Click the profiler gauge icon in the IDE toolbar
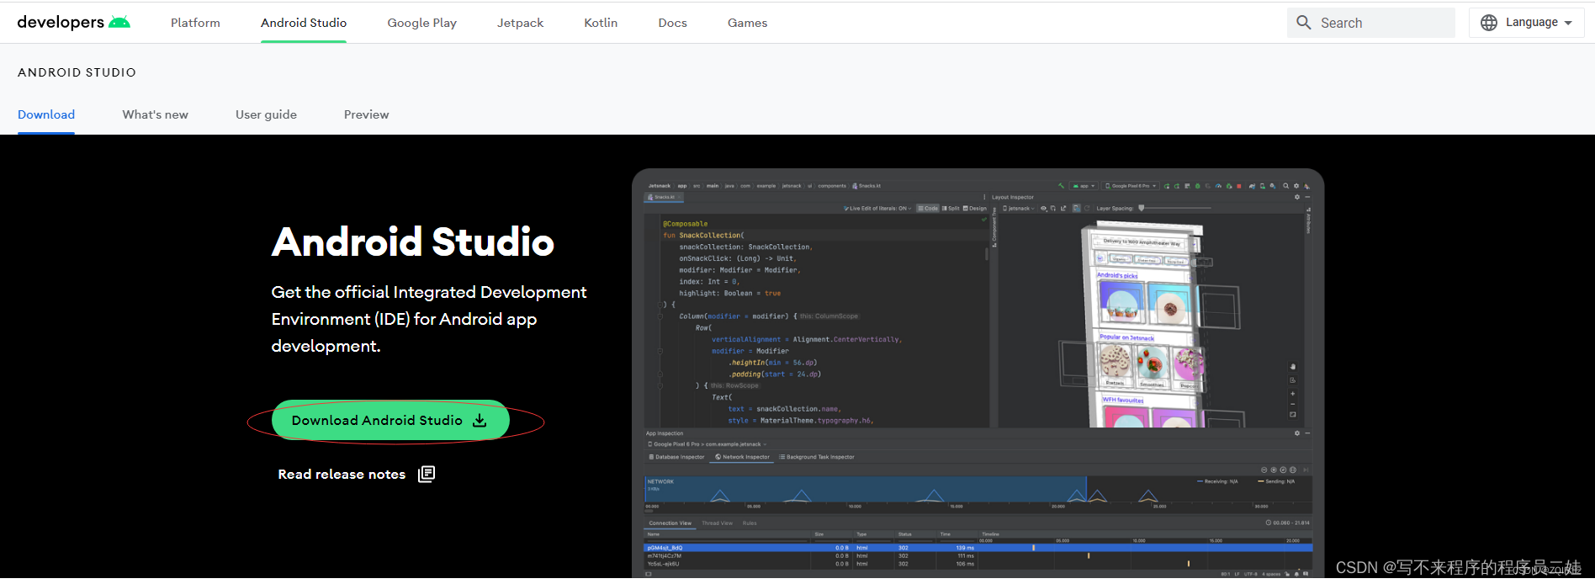This screenshot has height=584, width=1595. 1218,186
